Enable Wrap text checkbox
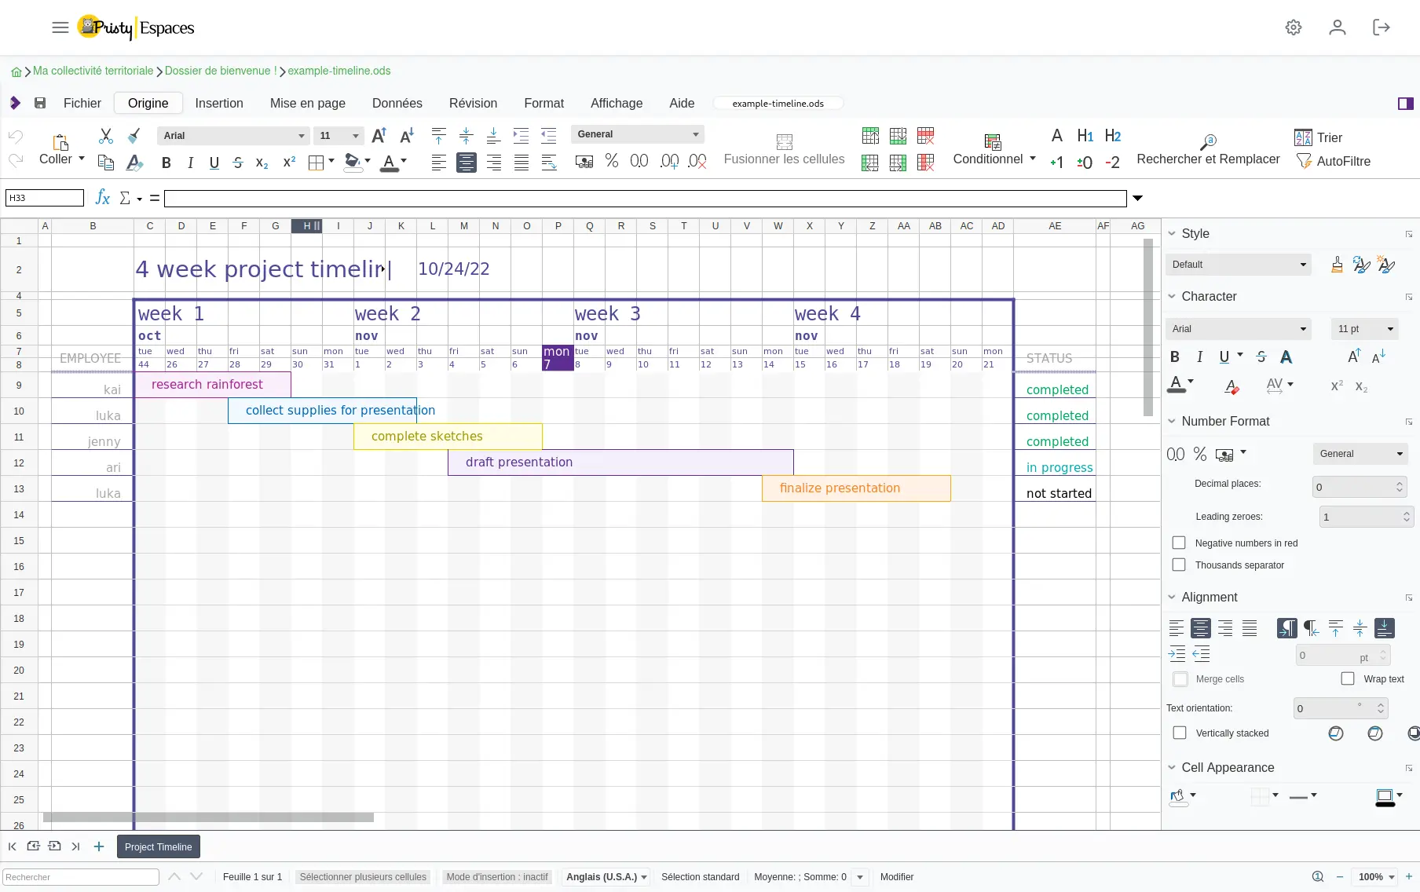Screen dimensions: 1420x892 pyautogui.click(x=1349, y=678)
